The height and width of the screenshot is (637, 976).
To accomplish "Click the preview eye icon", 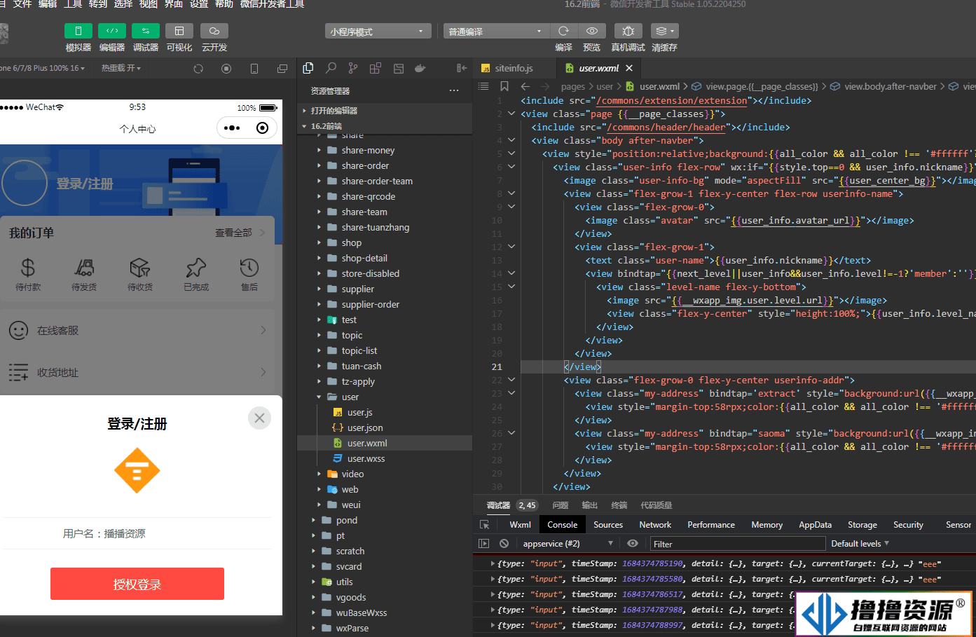I will pyautogui.click(x=592, y=31).
